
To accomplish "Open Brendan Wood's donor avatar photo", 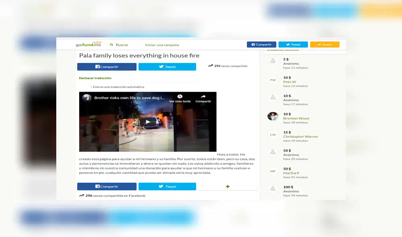I will point(273,116).
